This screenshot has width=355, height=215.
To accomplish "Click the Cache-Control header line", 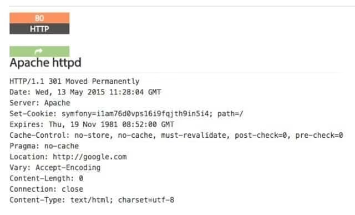I will [176, 136].
